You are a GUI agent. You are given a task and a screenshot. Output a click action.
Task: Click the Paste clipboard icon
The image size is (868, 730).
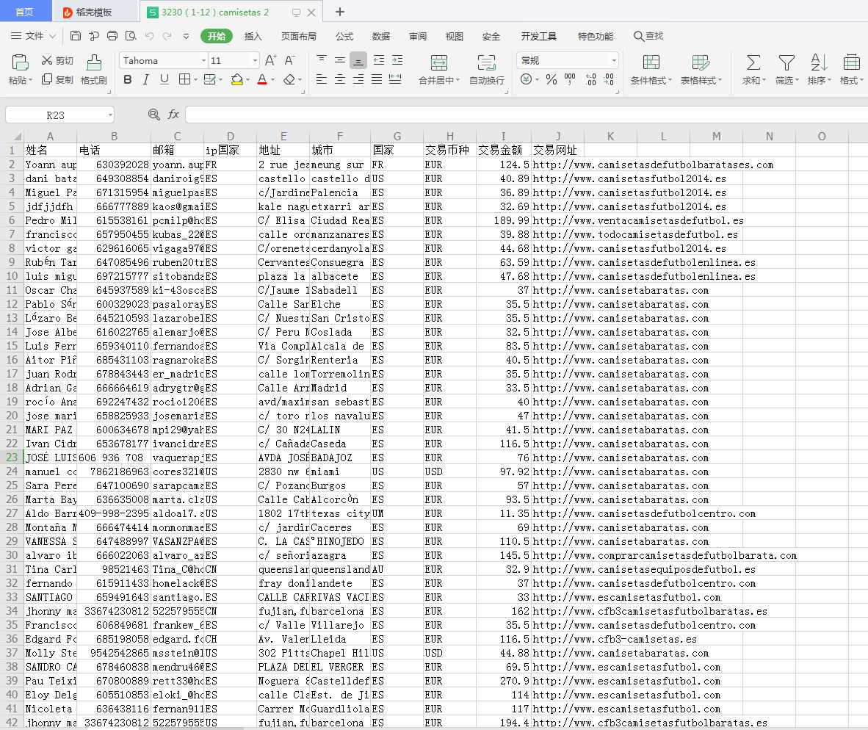(20, 62)
